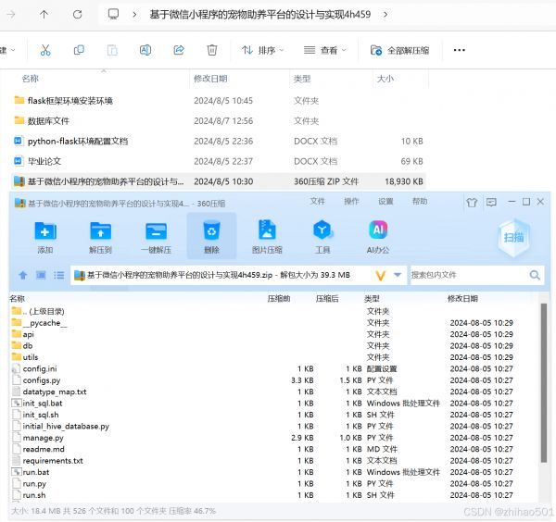Sort by 名称 column in Explorer
556x522 pixels.
tap(31, 79)
